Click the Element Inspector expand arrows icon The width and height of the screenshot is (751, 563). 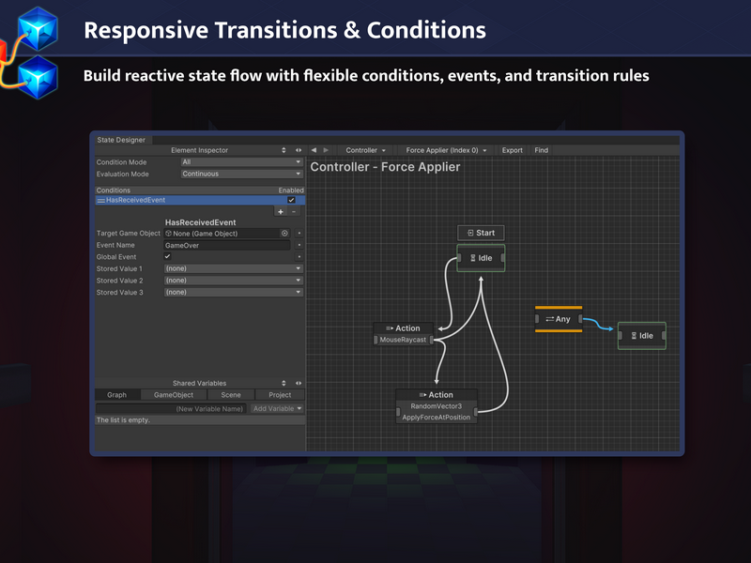tap(299, 150)
